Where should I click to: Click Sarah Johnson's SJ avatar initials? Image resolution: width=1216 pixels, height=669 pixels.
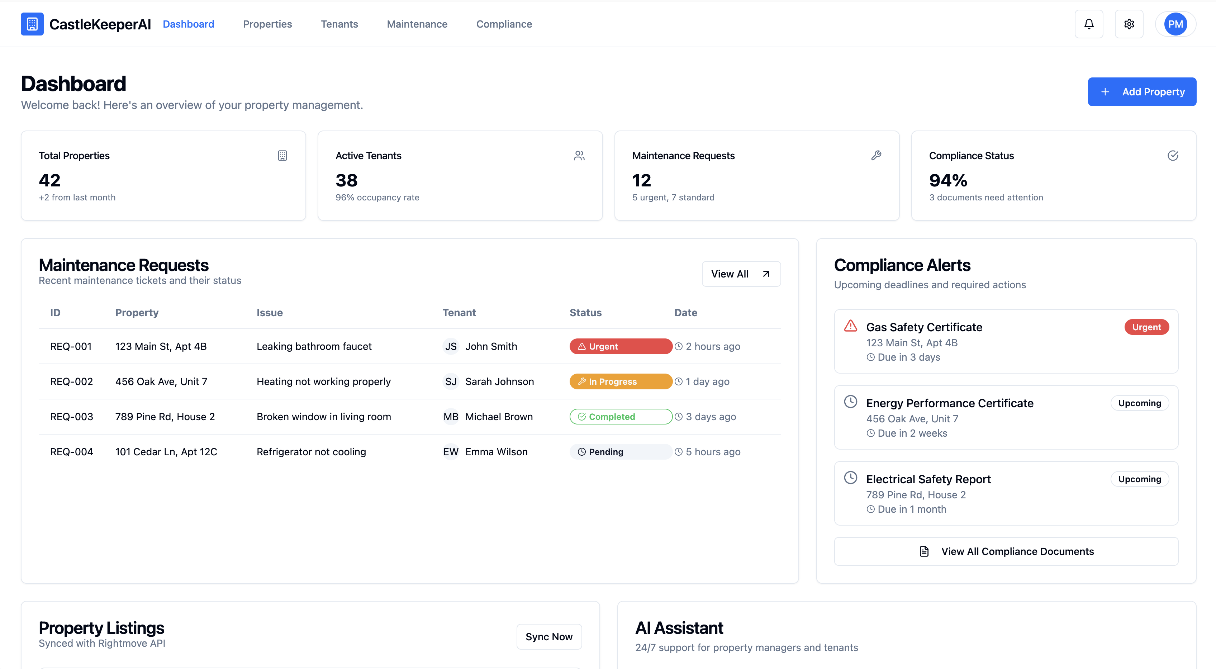[451, 381]
